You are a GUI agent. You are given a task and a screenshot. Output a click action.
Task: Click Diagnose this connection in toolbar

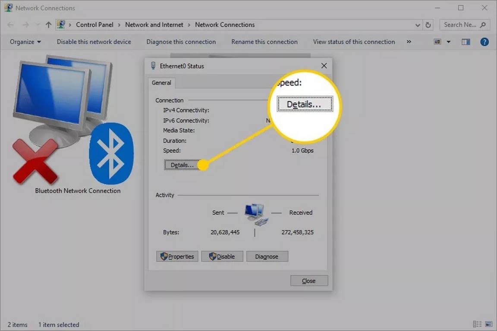181,42
